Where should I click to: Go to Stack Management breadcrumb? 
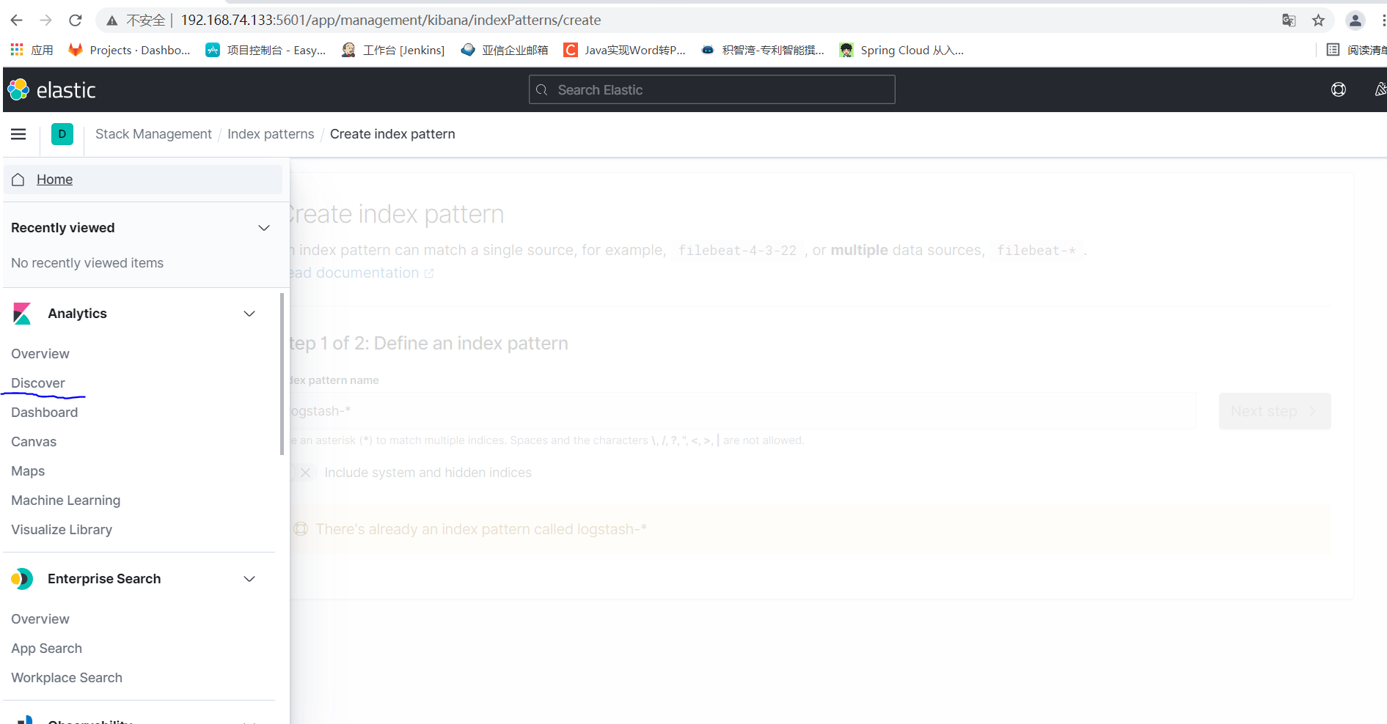[x=153, y=134]
